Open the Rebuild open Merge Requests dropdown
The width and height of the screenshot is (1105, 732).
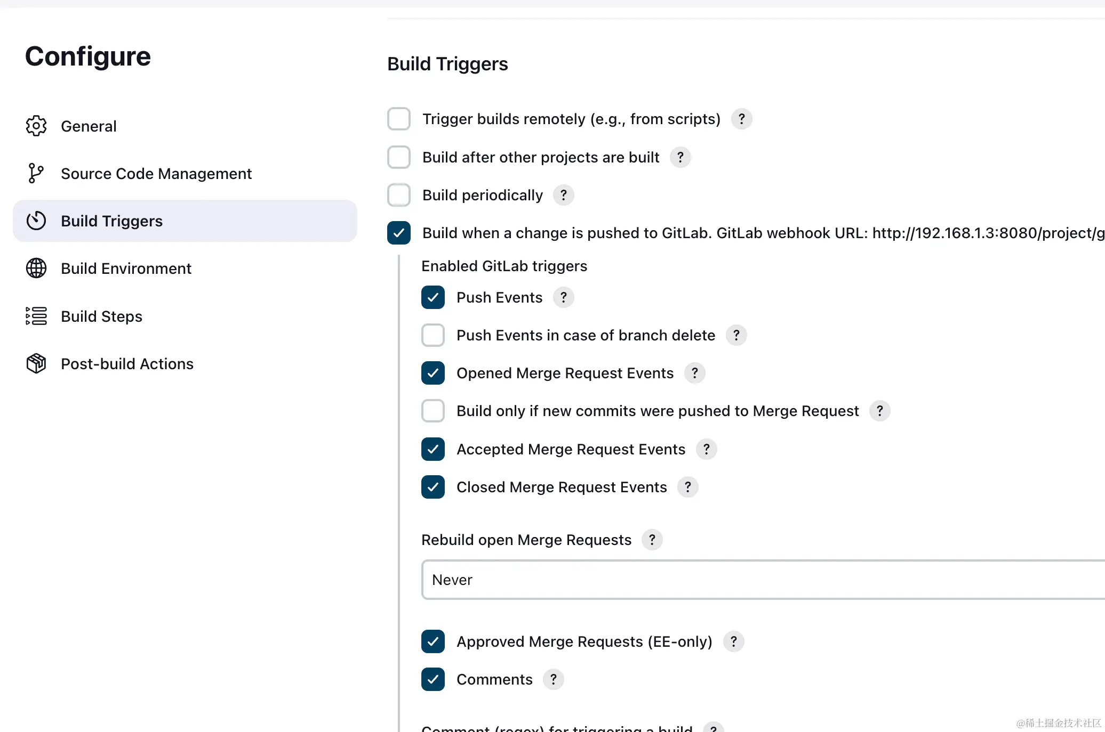763,580
